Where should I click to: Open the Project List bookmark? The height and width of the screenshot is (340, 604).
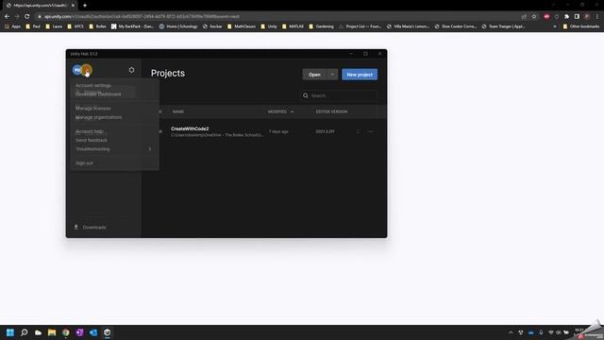pos(361,26)
